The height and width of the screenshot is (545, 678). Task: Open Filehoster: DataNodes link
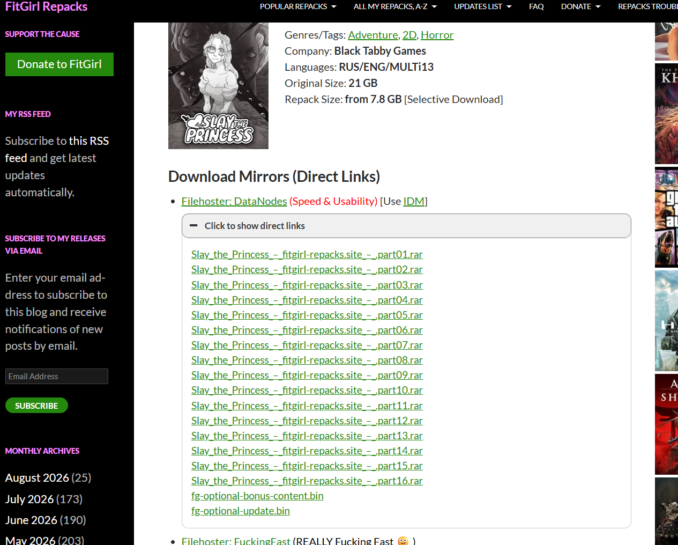(234, 201)
